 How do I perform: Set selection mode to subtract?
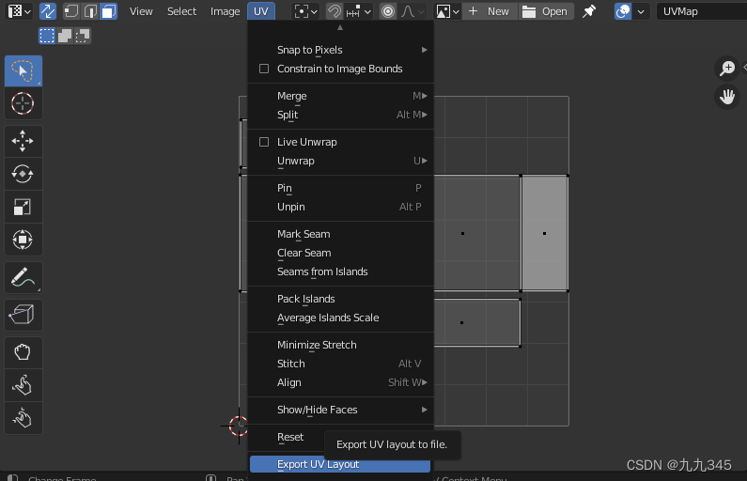[83, 36]
